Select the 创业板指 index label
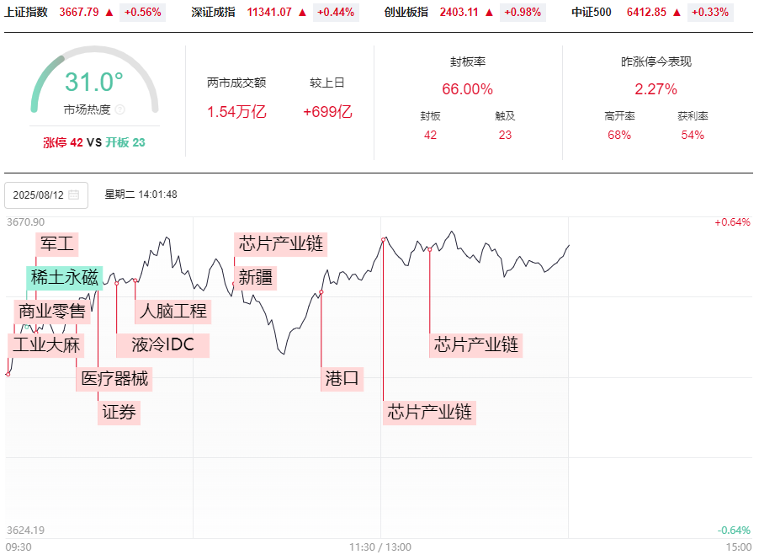The height and width of the screenshot is (560, 759). coord(406,13)
